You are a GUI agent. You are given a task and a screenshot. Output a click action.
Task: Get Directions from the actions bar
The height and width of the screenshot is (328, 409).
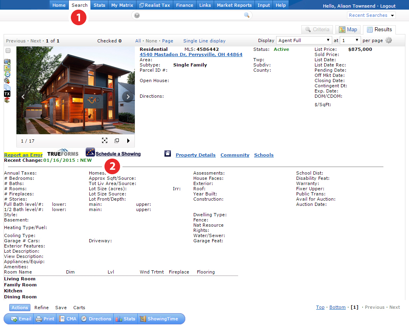[96, 319]
